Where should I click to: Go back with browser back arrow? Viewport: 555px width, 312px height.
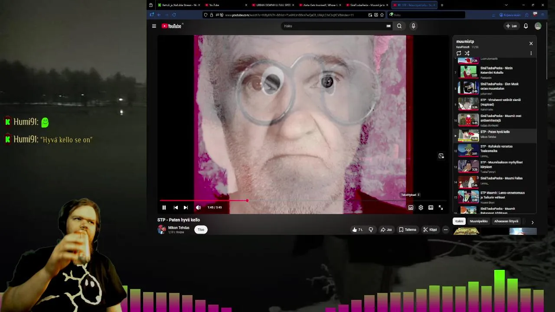[x=159, y=15]
